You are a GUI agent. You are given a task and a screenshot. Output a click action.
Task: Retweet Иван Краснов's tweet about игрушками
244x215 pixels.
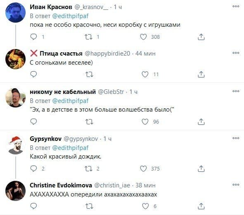pos(88,37)
